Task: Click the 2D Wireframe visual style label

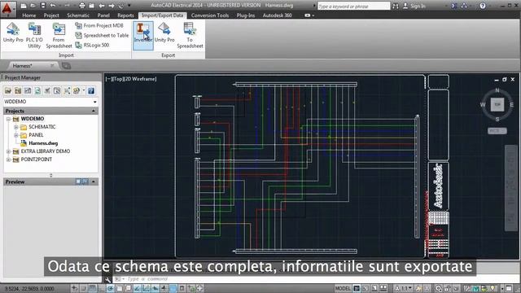Action: 140,79
